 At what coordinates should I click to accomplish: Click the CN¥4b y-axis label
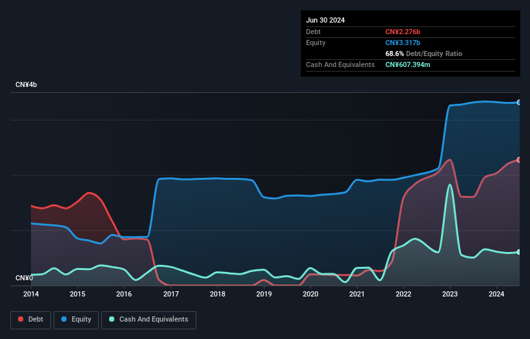pyautogui.click(x=26, y=85)
